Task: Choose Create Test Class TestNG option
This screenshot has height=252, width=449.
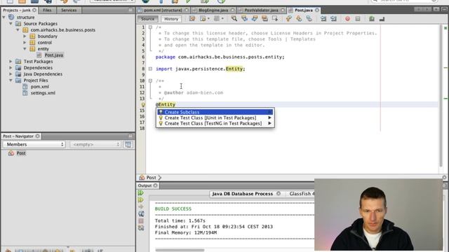Action: pyautogui.click(x=215, y=123)
